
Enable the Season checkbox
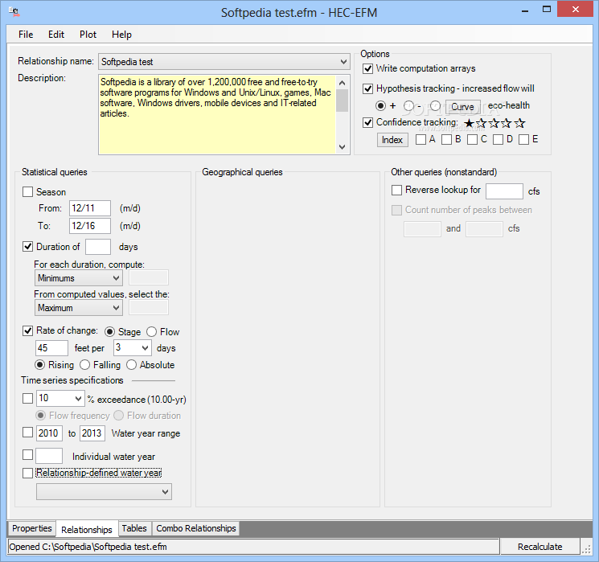(27, 192)
